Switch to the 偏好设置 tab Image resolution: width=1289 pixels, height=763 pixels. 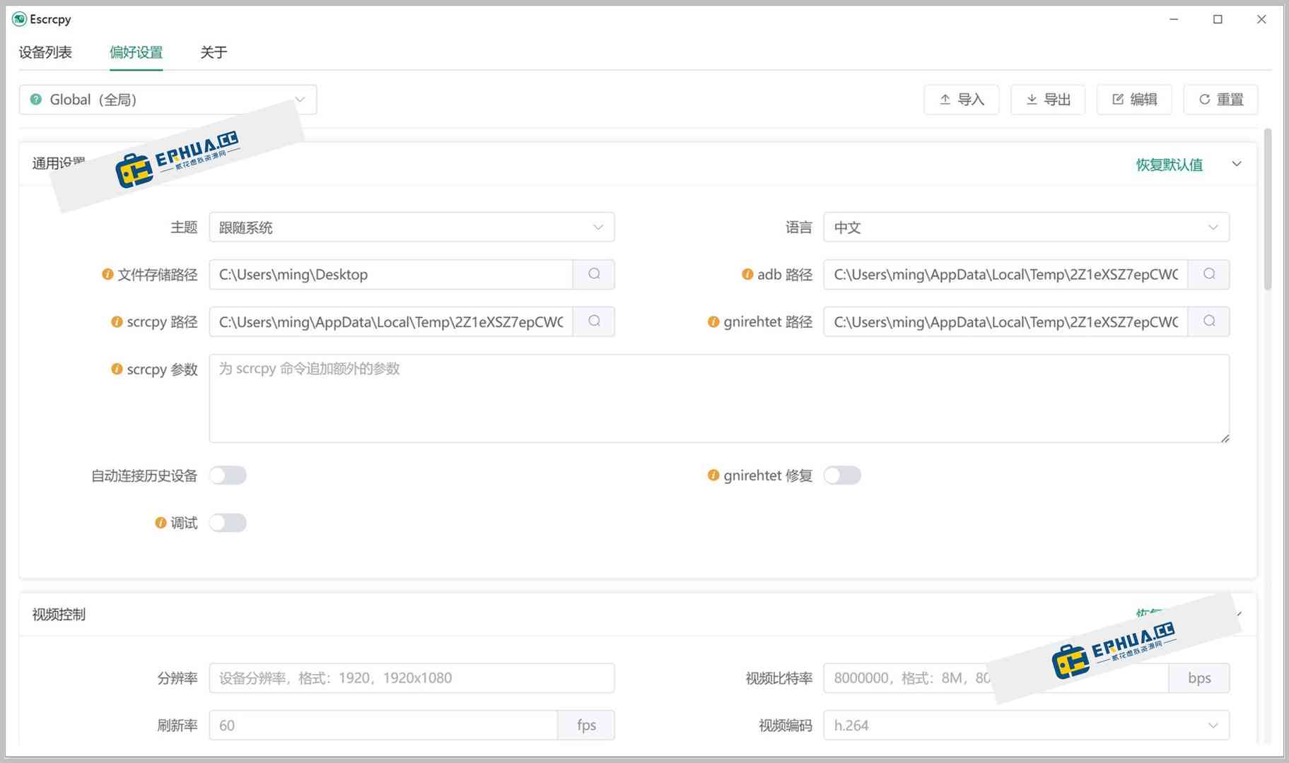136,52
